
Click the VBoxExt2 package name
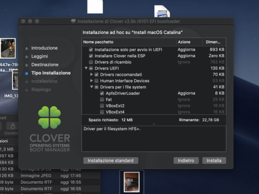tap(115, 106)
